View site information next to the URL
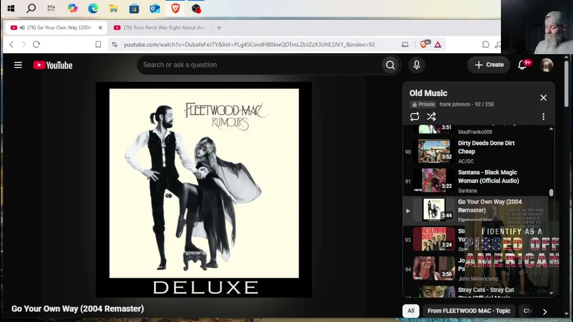573x322 pixels. 115,44
